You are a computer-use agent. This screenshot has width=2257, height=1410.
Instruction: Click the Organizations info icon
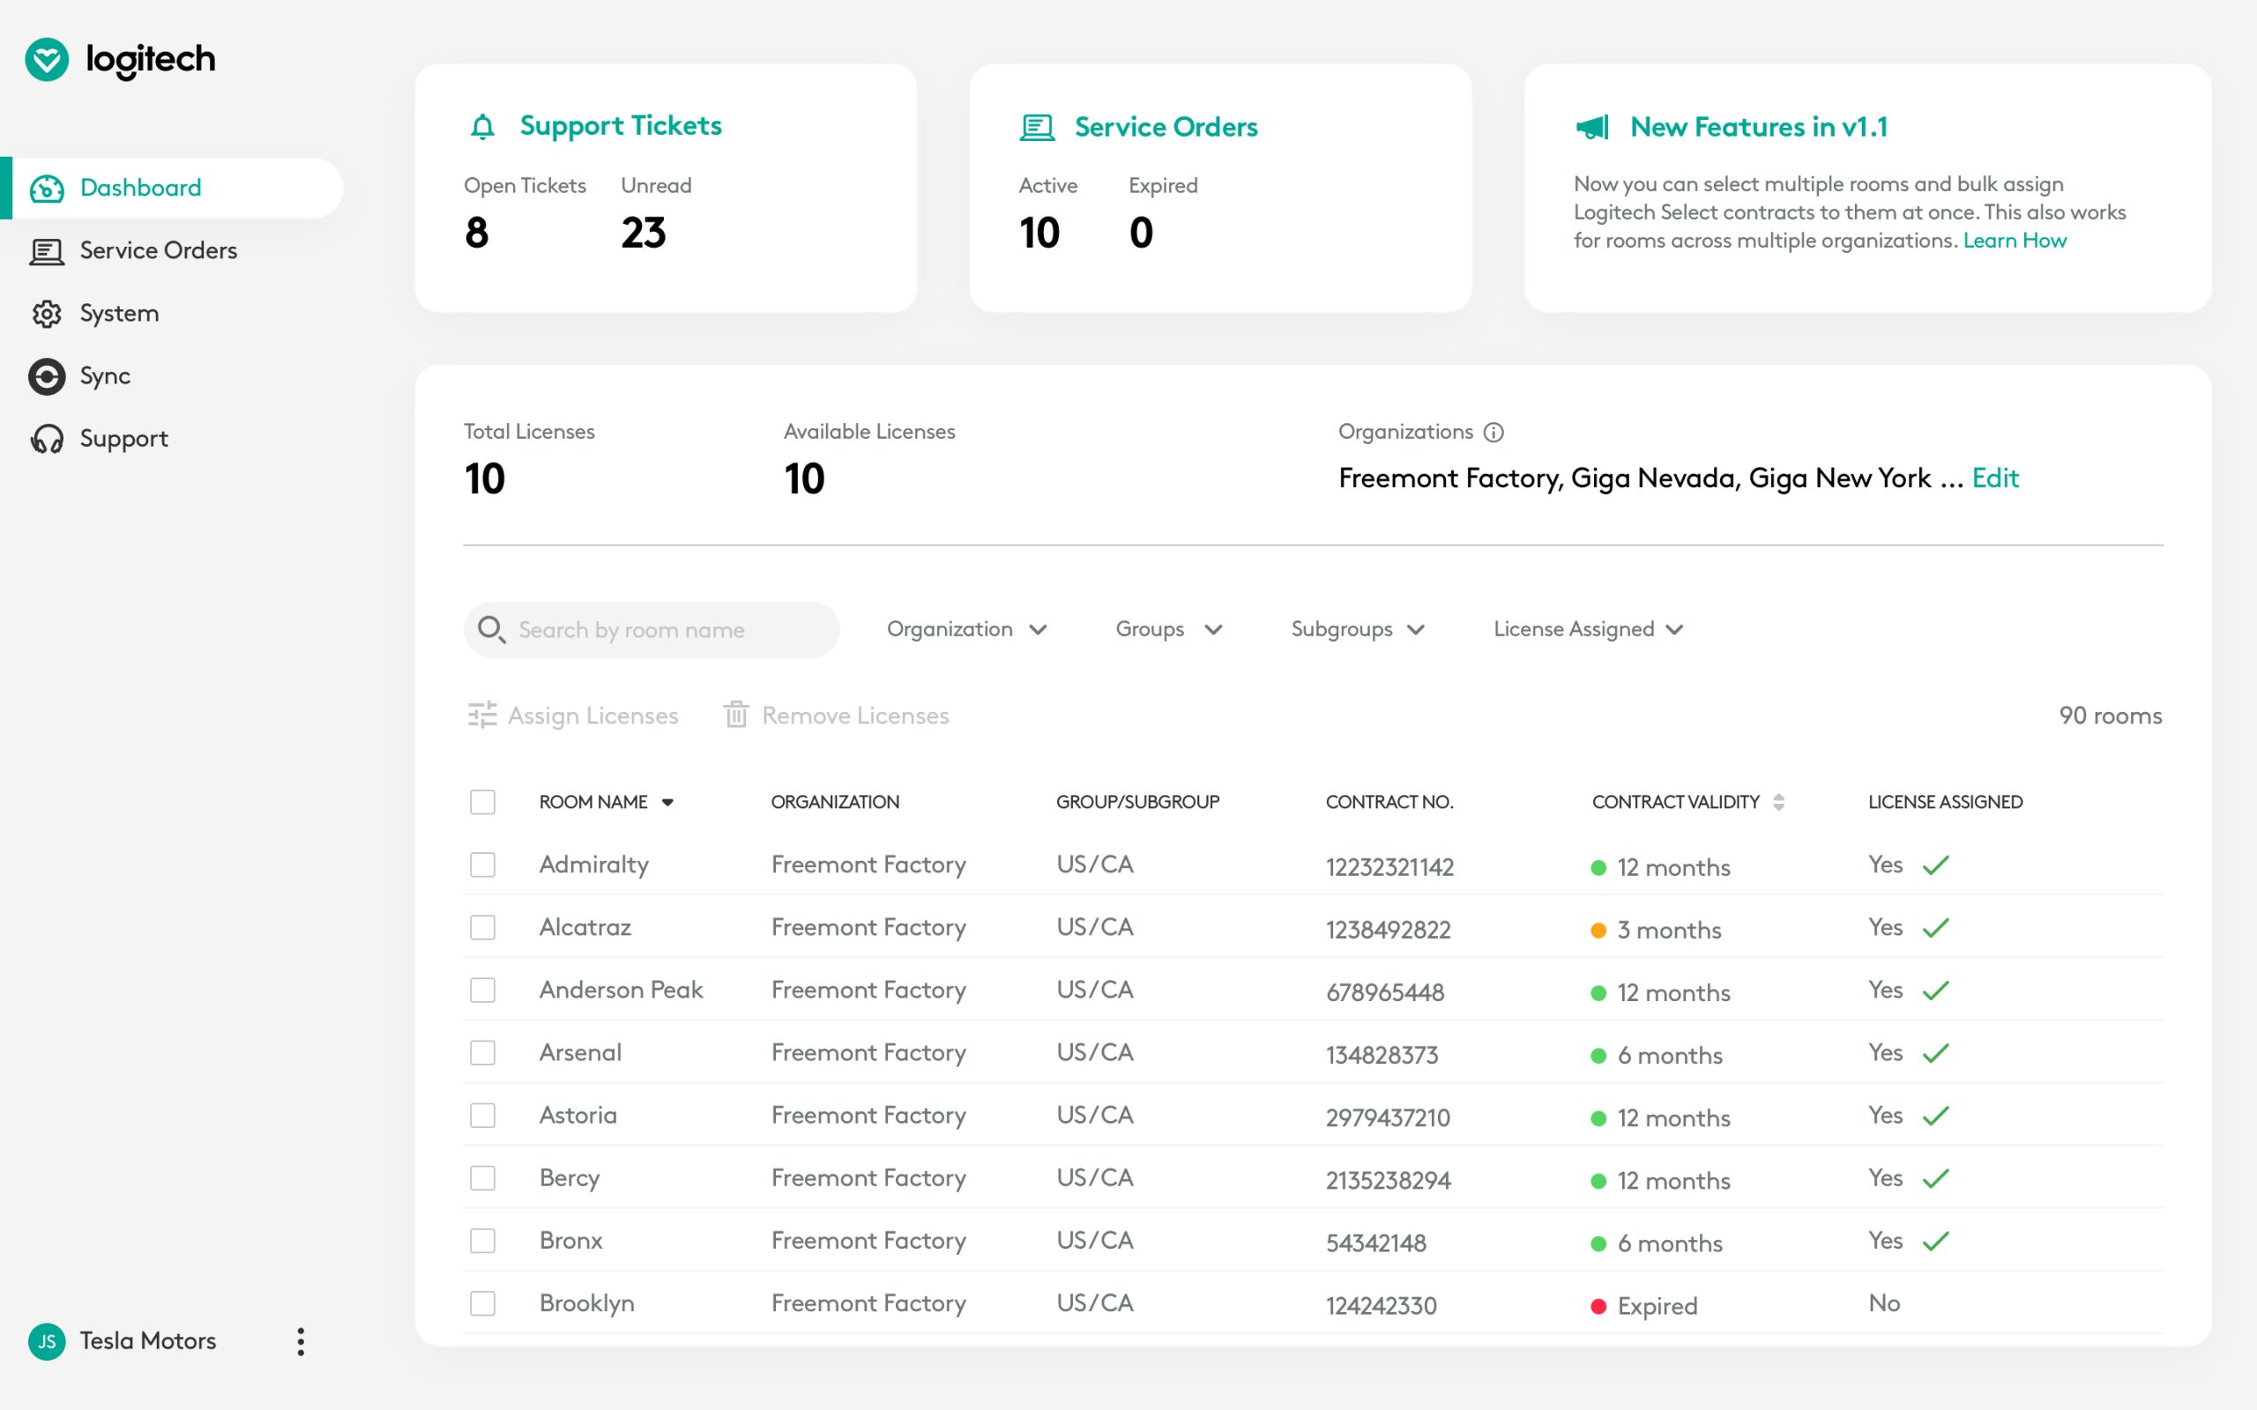click(x=1494, y=432)
